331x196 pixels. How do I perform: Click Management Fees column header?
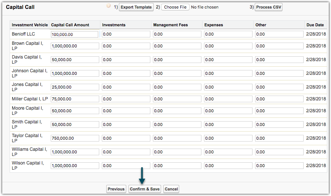171,25
